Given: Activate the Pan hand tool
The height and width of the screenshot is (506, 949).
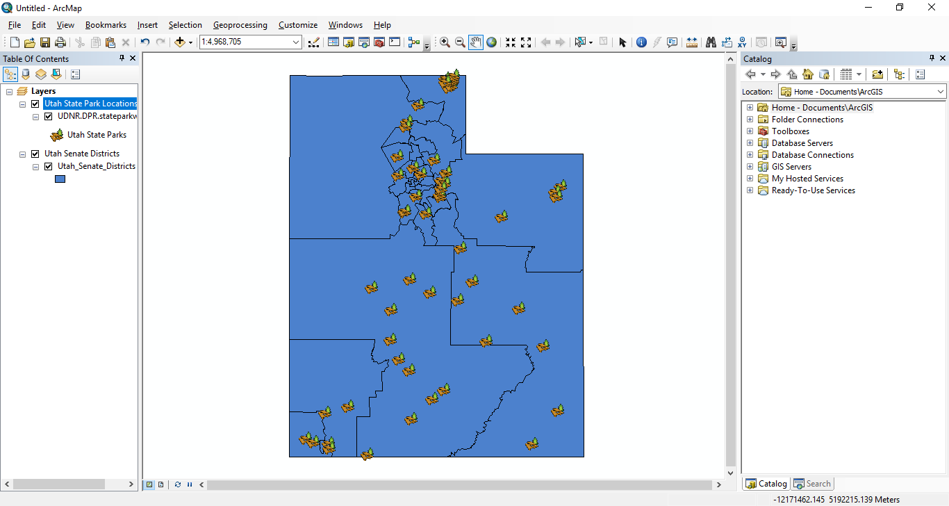Looking at the screenshot, I should 476,42.
